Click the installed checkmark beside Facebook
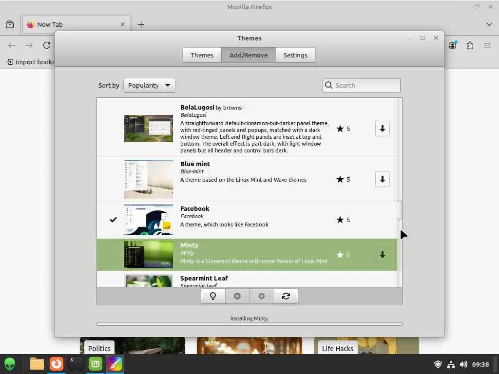This screenshot has width=499, height=374. tap(113, 220)
